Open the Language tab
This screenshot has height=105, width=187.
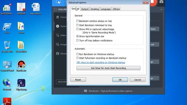point(106,9)
